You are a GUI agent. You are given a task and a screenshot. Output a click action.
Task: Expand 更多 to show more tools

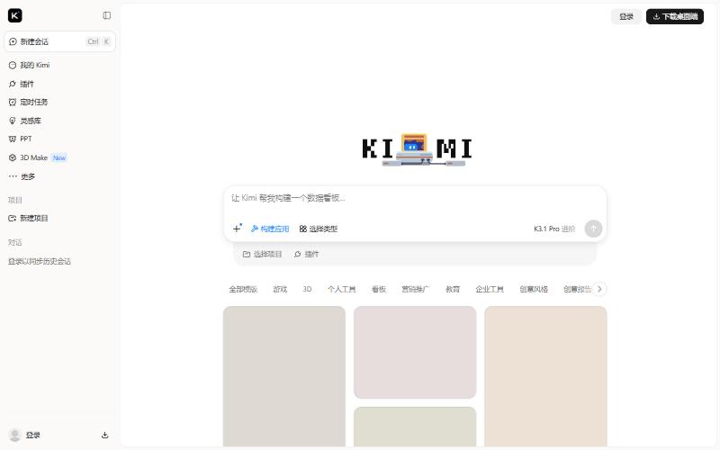pos(59,176)
